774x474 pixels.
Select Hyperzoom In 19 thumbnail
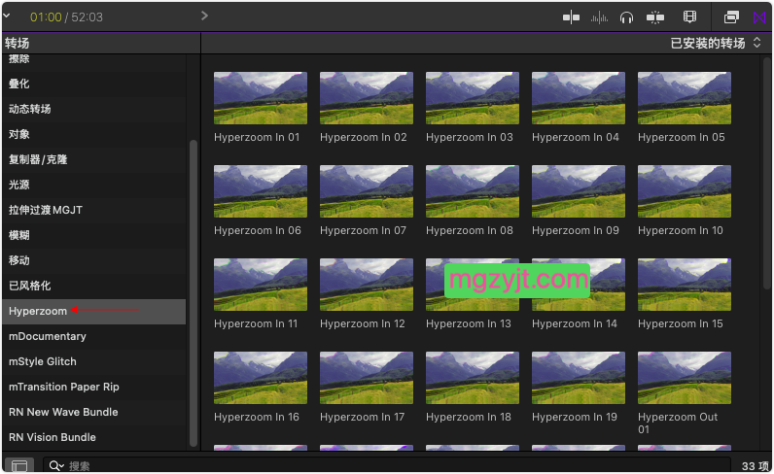[578, 378]
